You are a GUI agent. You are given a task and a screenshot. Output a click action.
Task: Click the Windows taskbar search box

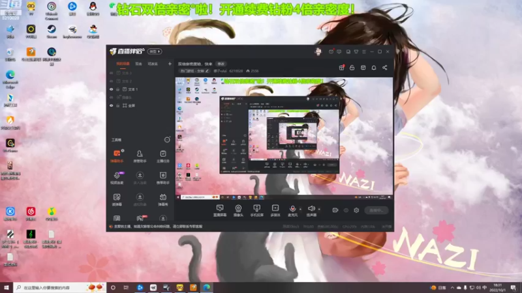coord(59,288)
